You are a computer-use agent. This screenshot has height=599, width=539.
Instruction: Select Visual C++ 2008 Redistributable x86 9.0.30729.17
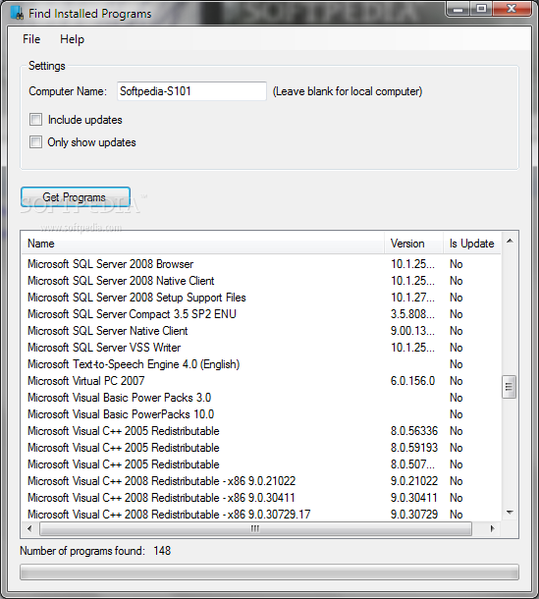coord(261,515)
